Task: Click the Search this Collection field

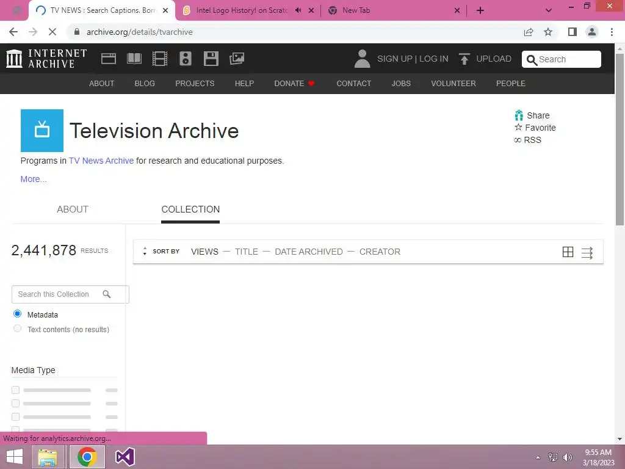Action: (70, 294)
